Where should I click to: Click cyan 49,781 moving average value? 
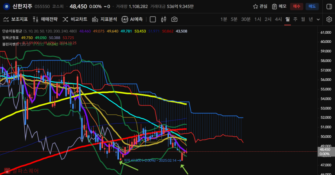click(126, 31)
